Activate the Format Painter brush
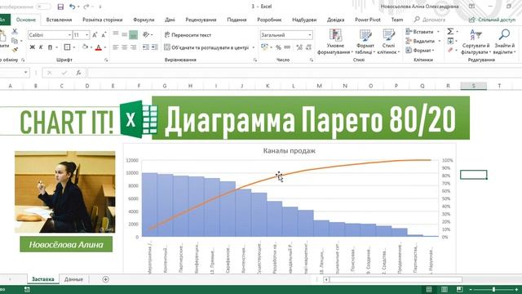 coord(15,50)
